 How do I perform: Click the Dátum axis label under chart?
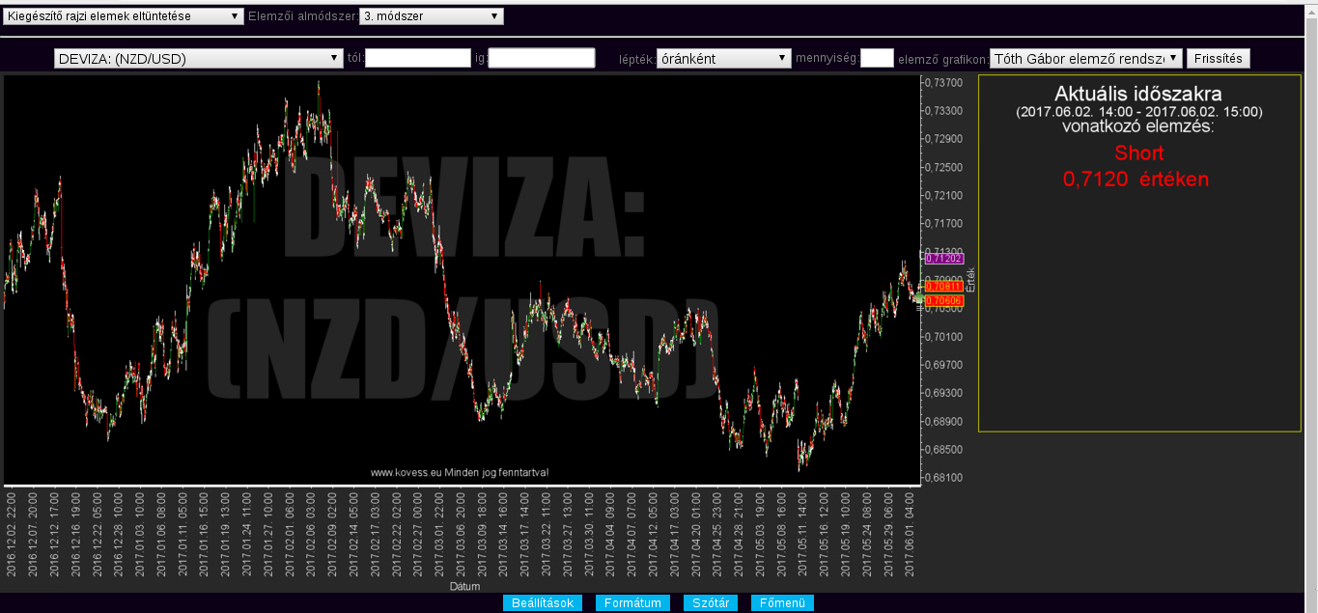pyautogui.click(x=463, y=586)
